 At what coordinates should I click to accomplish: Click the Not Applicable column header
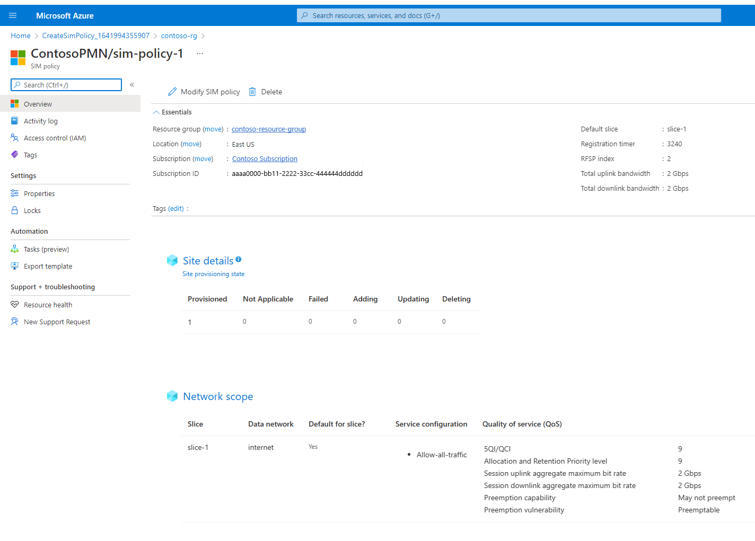point(268,299)
